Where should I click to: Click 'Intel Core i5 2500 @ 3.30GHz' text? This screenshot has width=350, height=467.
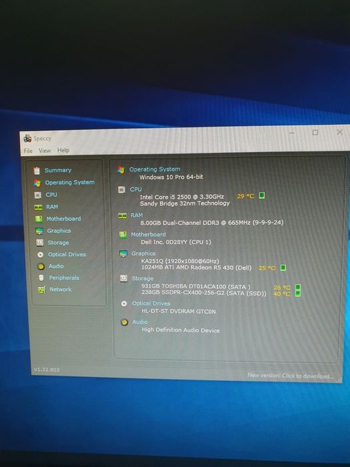pos(182,197)
